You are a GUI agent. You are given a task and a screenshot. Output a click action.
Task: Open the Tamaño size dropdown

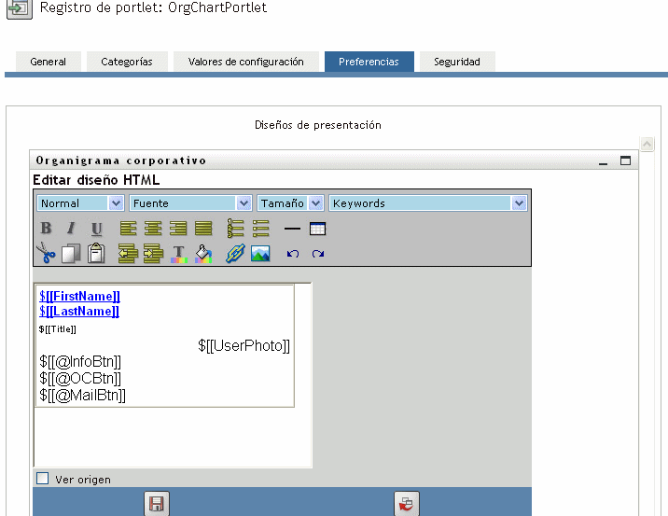point(290,203)
